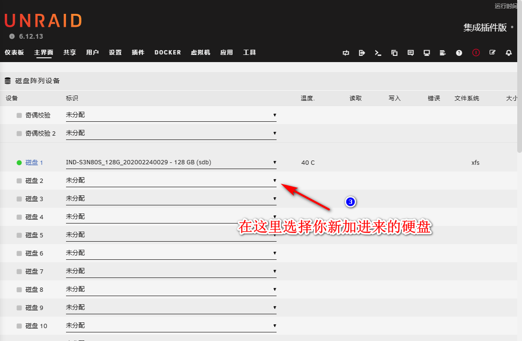The image size is (522, 341).
Task: Open the log lines icon
Action: (x=443, y=53)
